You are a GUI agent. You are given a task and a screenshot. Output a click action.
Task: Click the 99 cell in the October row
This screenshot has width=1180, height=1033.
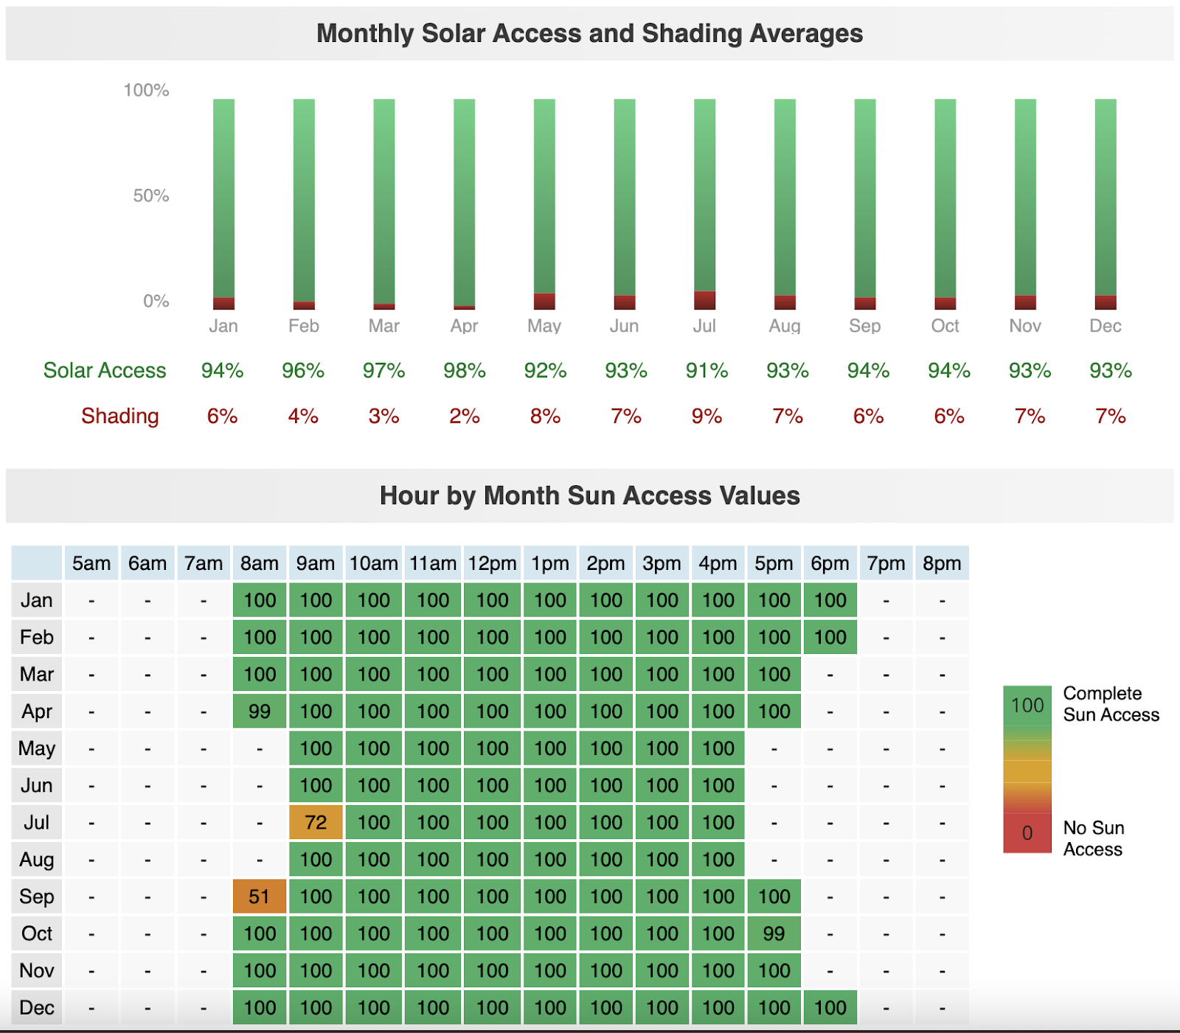tap(774, 933)
